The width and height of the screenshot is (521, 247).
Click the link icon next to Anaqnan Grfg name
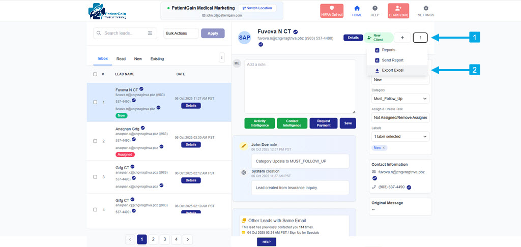142,128
